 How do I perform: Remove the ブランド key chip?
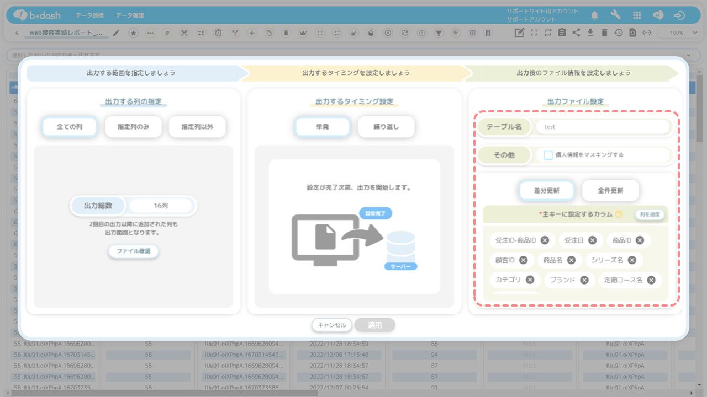(584, 280)
